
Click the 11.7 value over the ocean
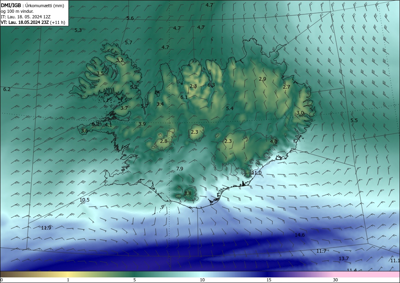pyautogui.click(x=322, y=251)
